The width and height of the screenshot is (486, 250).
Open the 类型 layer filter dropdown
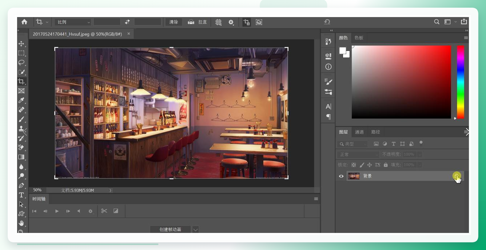352,144
